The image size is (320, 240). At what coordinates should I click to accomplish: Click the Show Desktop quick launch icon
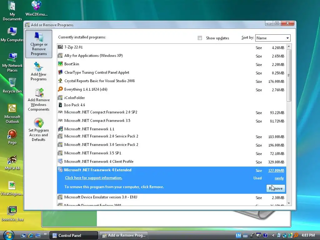point(38,235)
